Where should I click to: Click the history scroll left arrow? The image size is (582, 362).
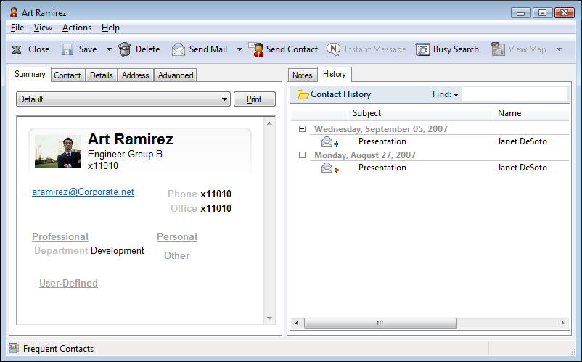[297, 323]
